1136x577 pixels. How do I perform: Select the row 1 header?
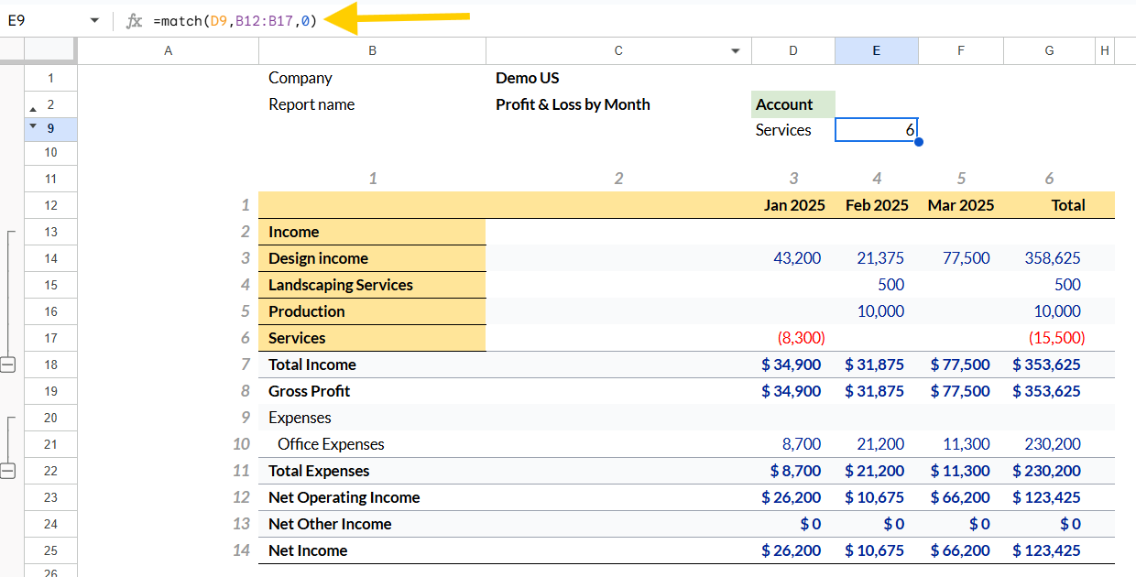50,78
